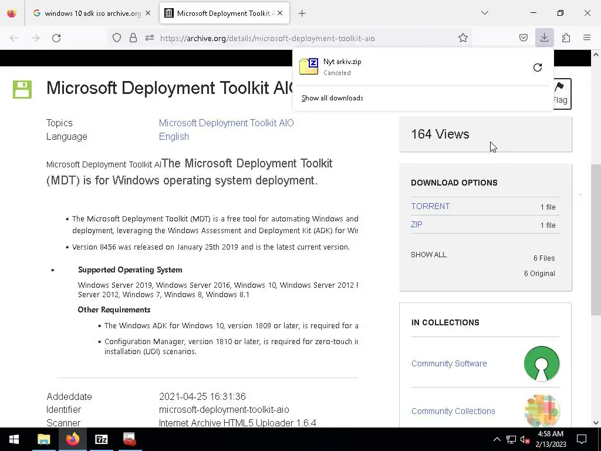
Task: Open a new browser tab
Action: (302, 14)
